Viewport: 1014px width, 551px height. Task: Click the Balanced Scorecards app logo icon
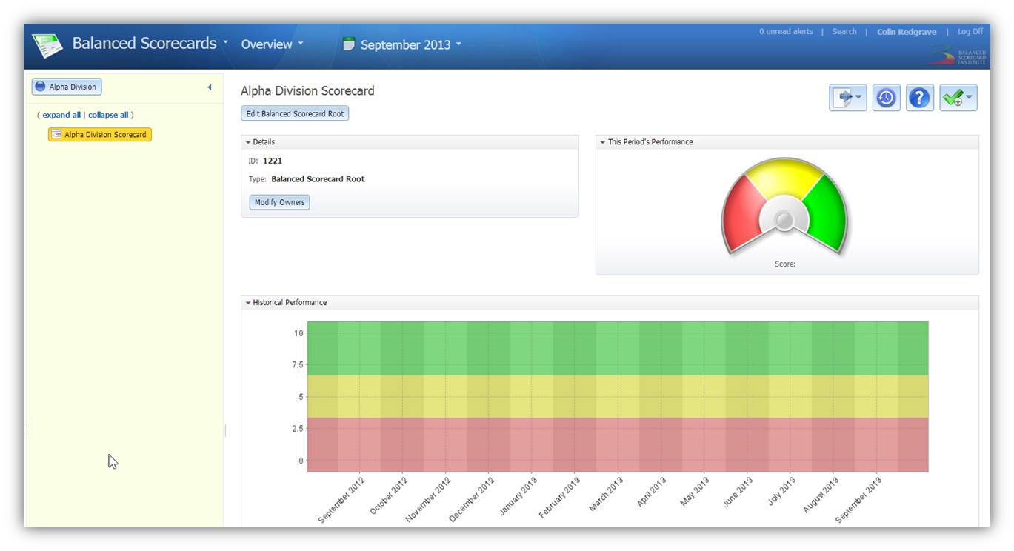(47, 45)
